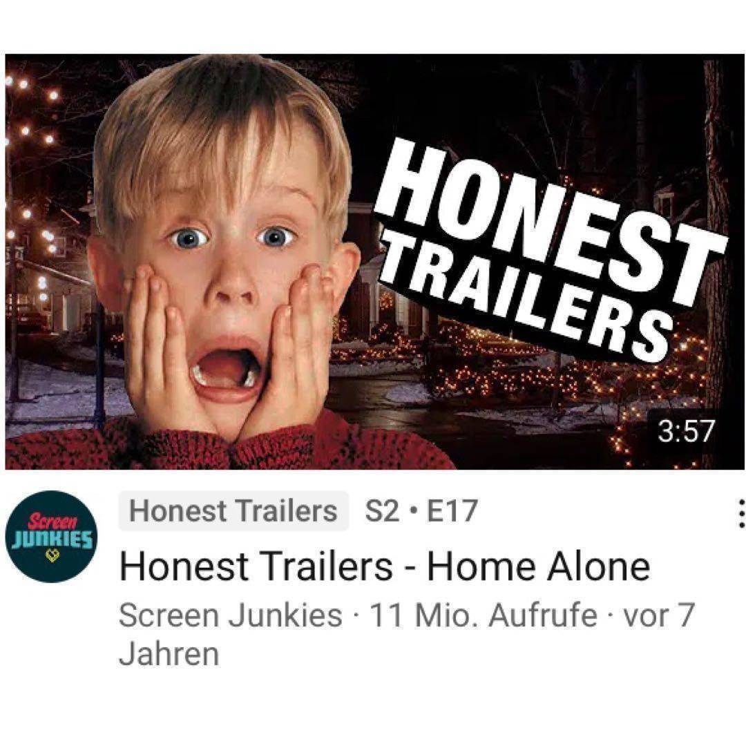This screenshot has width=746, height=746.
Task: Open the Screen Junkies channel name link
Action: [230, 615]
